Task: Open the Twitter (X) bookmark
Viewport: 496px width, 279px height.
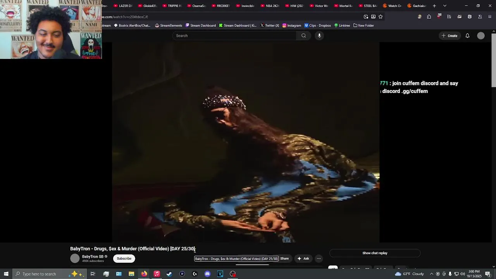Action: [269, 26]
